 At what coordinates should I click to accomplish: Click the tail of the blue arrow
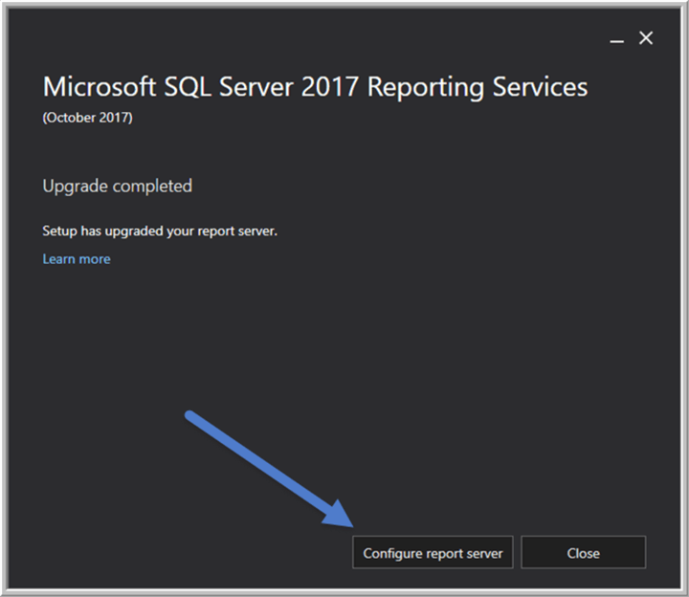coord(190,415)
